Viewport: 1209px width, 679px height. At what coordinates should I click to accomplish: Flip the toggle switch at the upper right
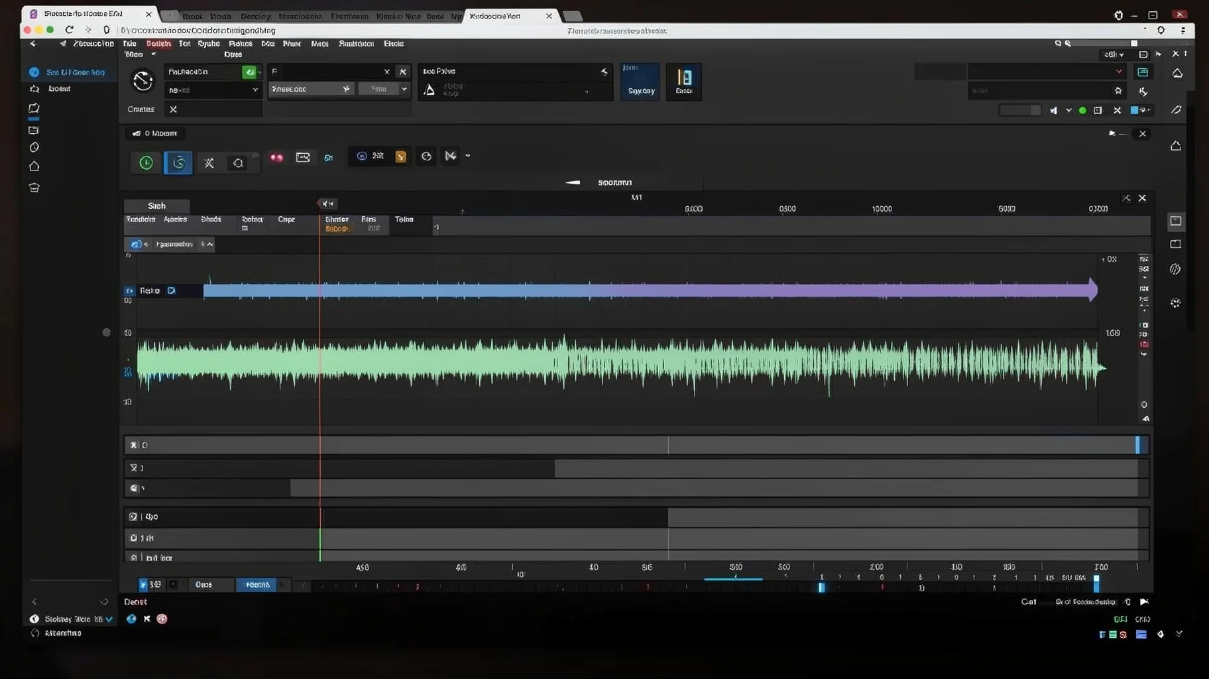[x=1019, y=110]
